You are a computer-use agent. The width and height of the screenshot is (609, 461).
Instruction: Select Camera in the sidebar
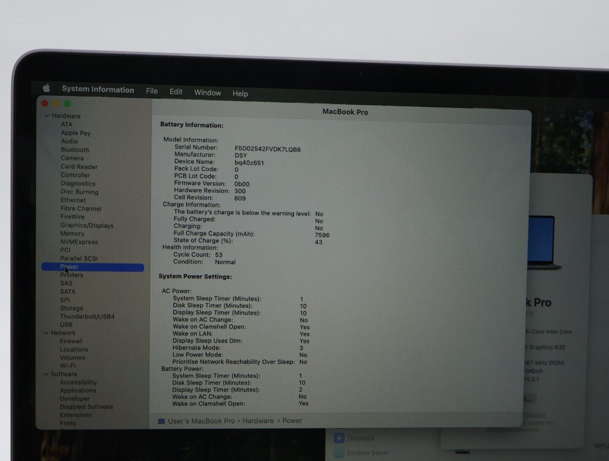[x=72, y=158]
